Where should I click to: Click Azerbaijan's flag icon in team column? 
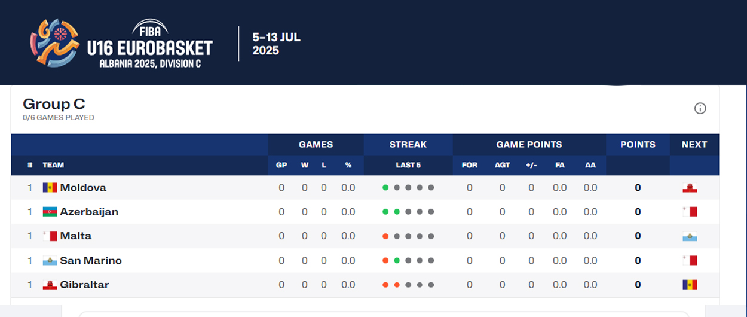coord(50,212)
